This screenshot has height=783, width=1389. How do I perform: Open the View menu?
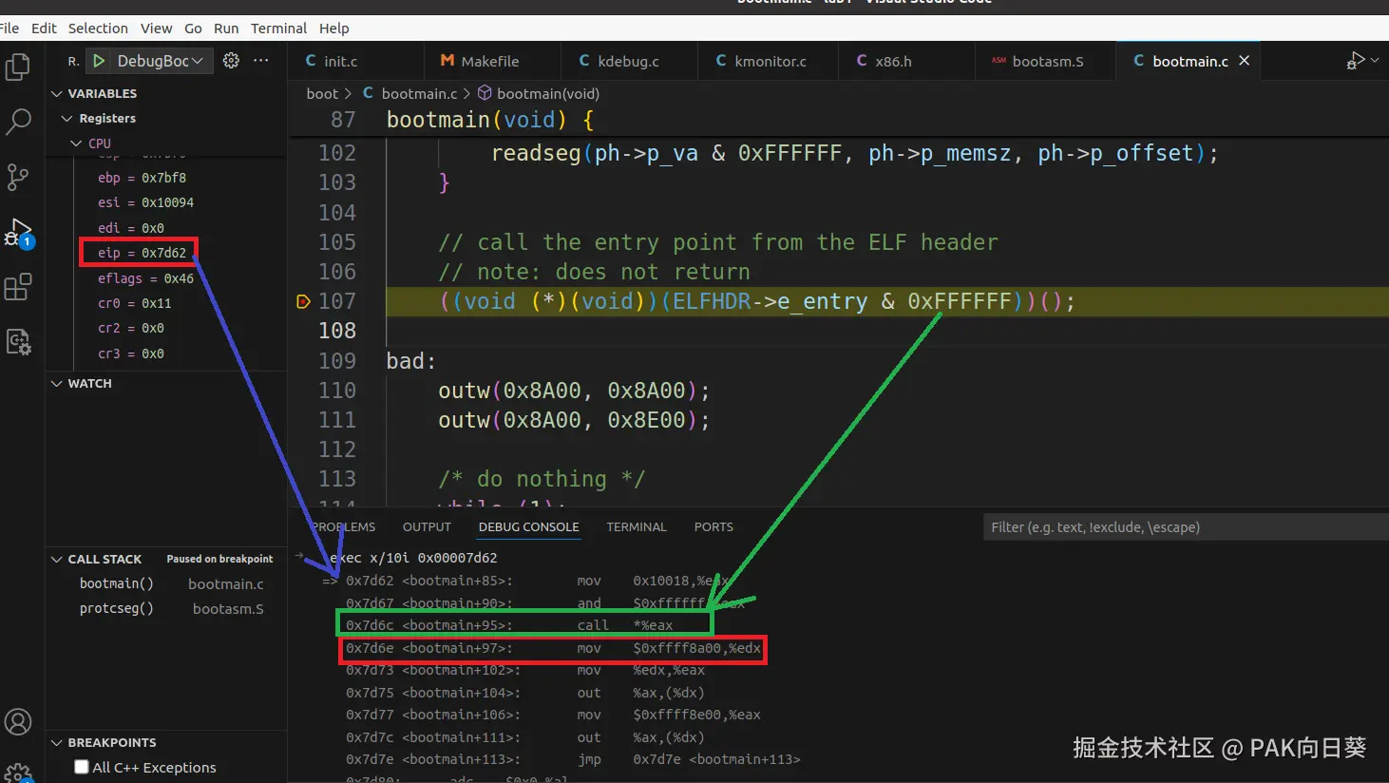point(157,29)
